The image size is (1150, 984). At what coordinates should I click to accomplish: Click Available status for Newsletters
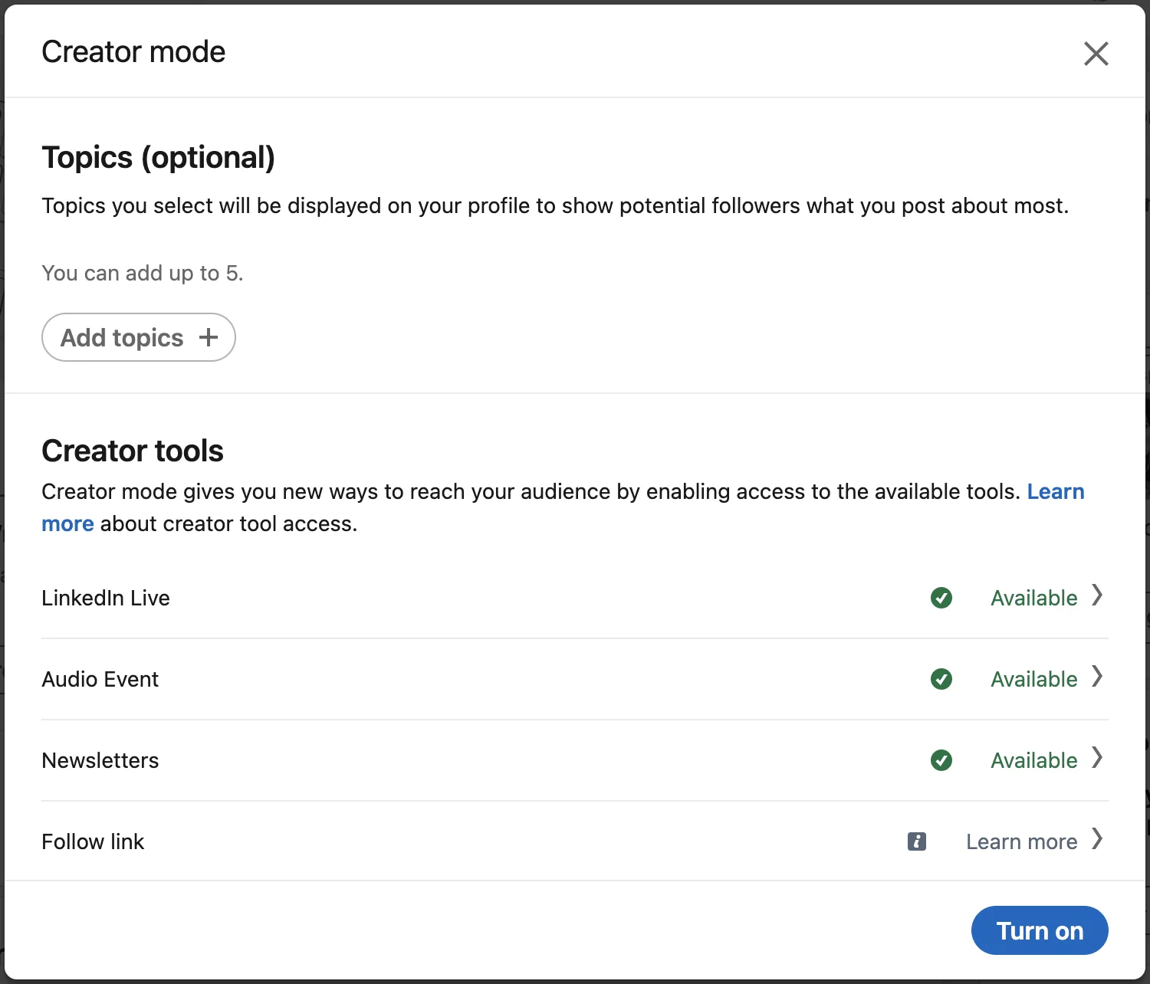1033,760
